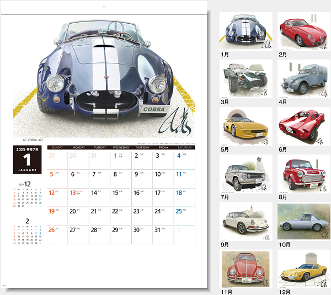Select the April blue-gray van thumbnail
This screenshot has width=331, height=295.
click(x=304, y=79)
